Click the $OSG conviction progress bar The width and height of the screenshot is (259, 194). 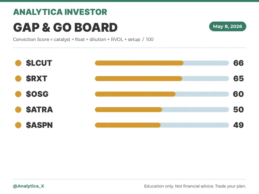162,94
